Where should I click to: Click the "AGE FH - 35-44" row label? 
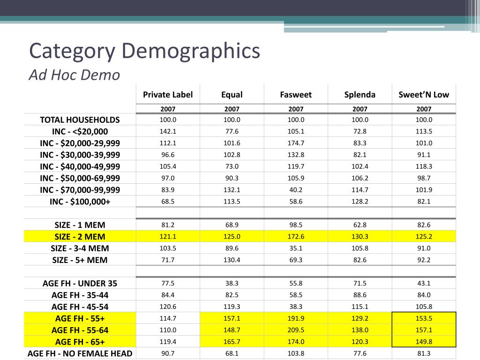pos(80,295)
